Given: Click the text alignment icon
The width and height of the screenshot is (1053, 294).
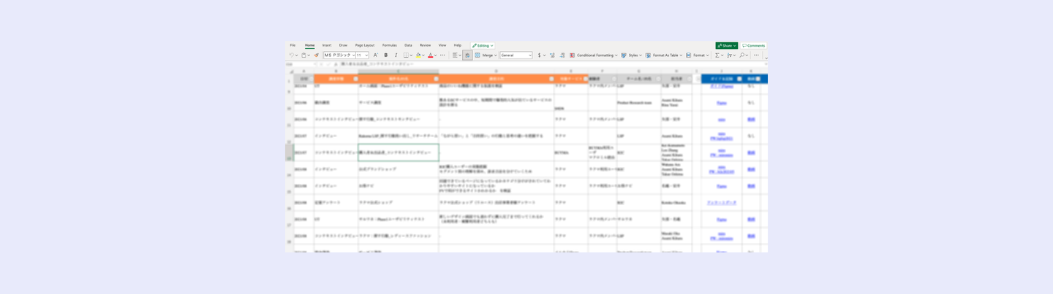Looking at the screenshot, I should pyautogui.click(x=455, y=55).
